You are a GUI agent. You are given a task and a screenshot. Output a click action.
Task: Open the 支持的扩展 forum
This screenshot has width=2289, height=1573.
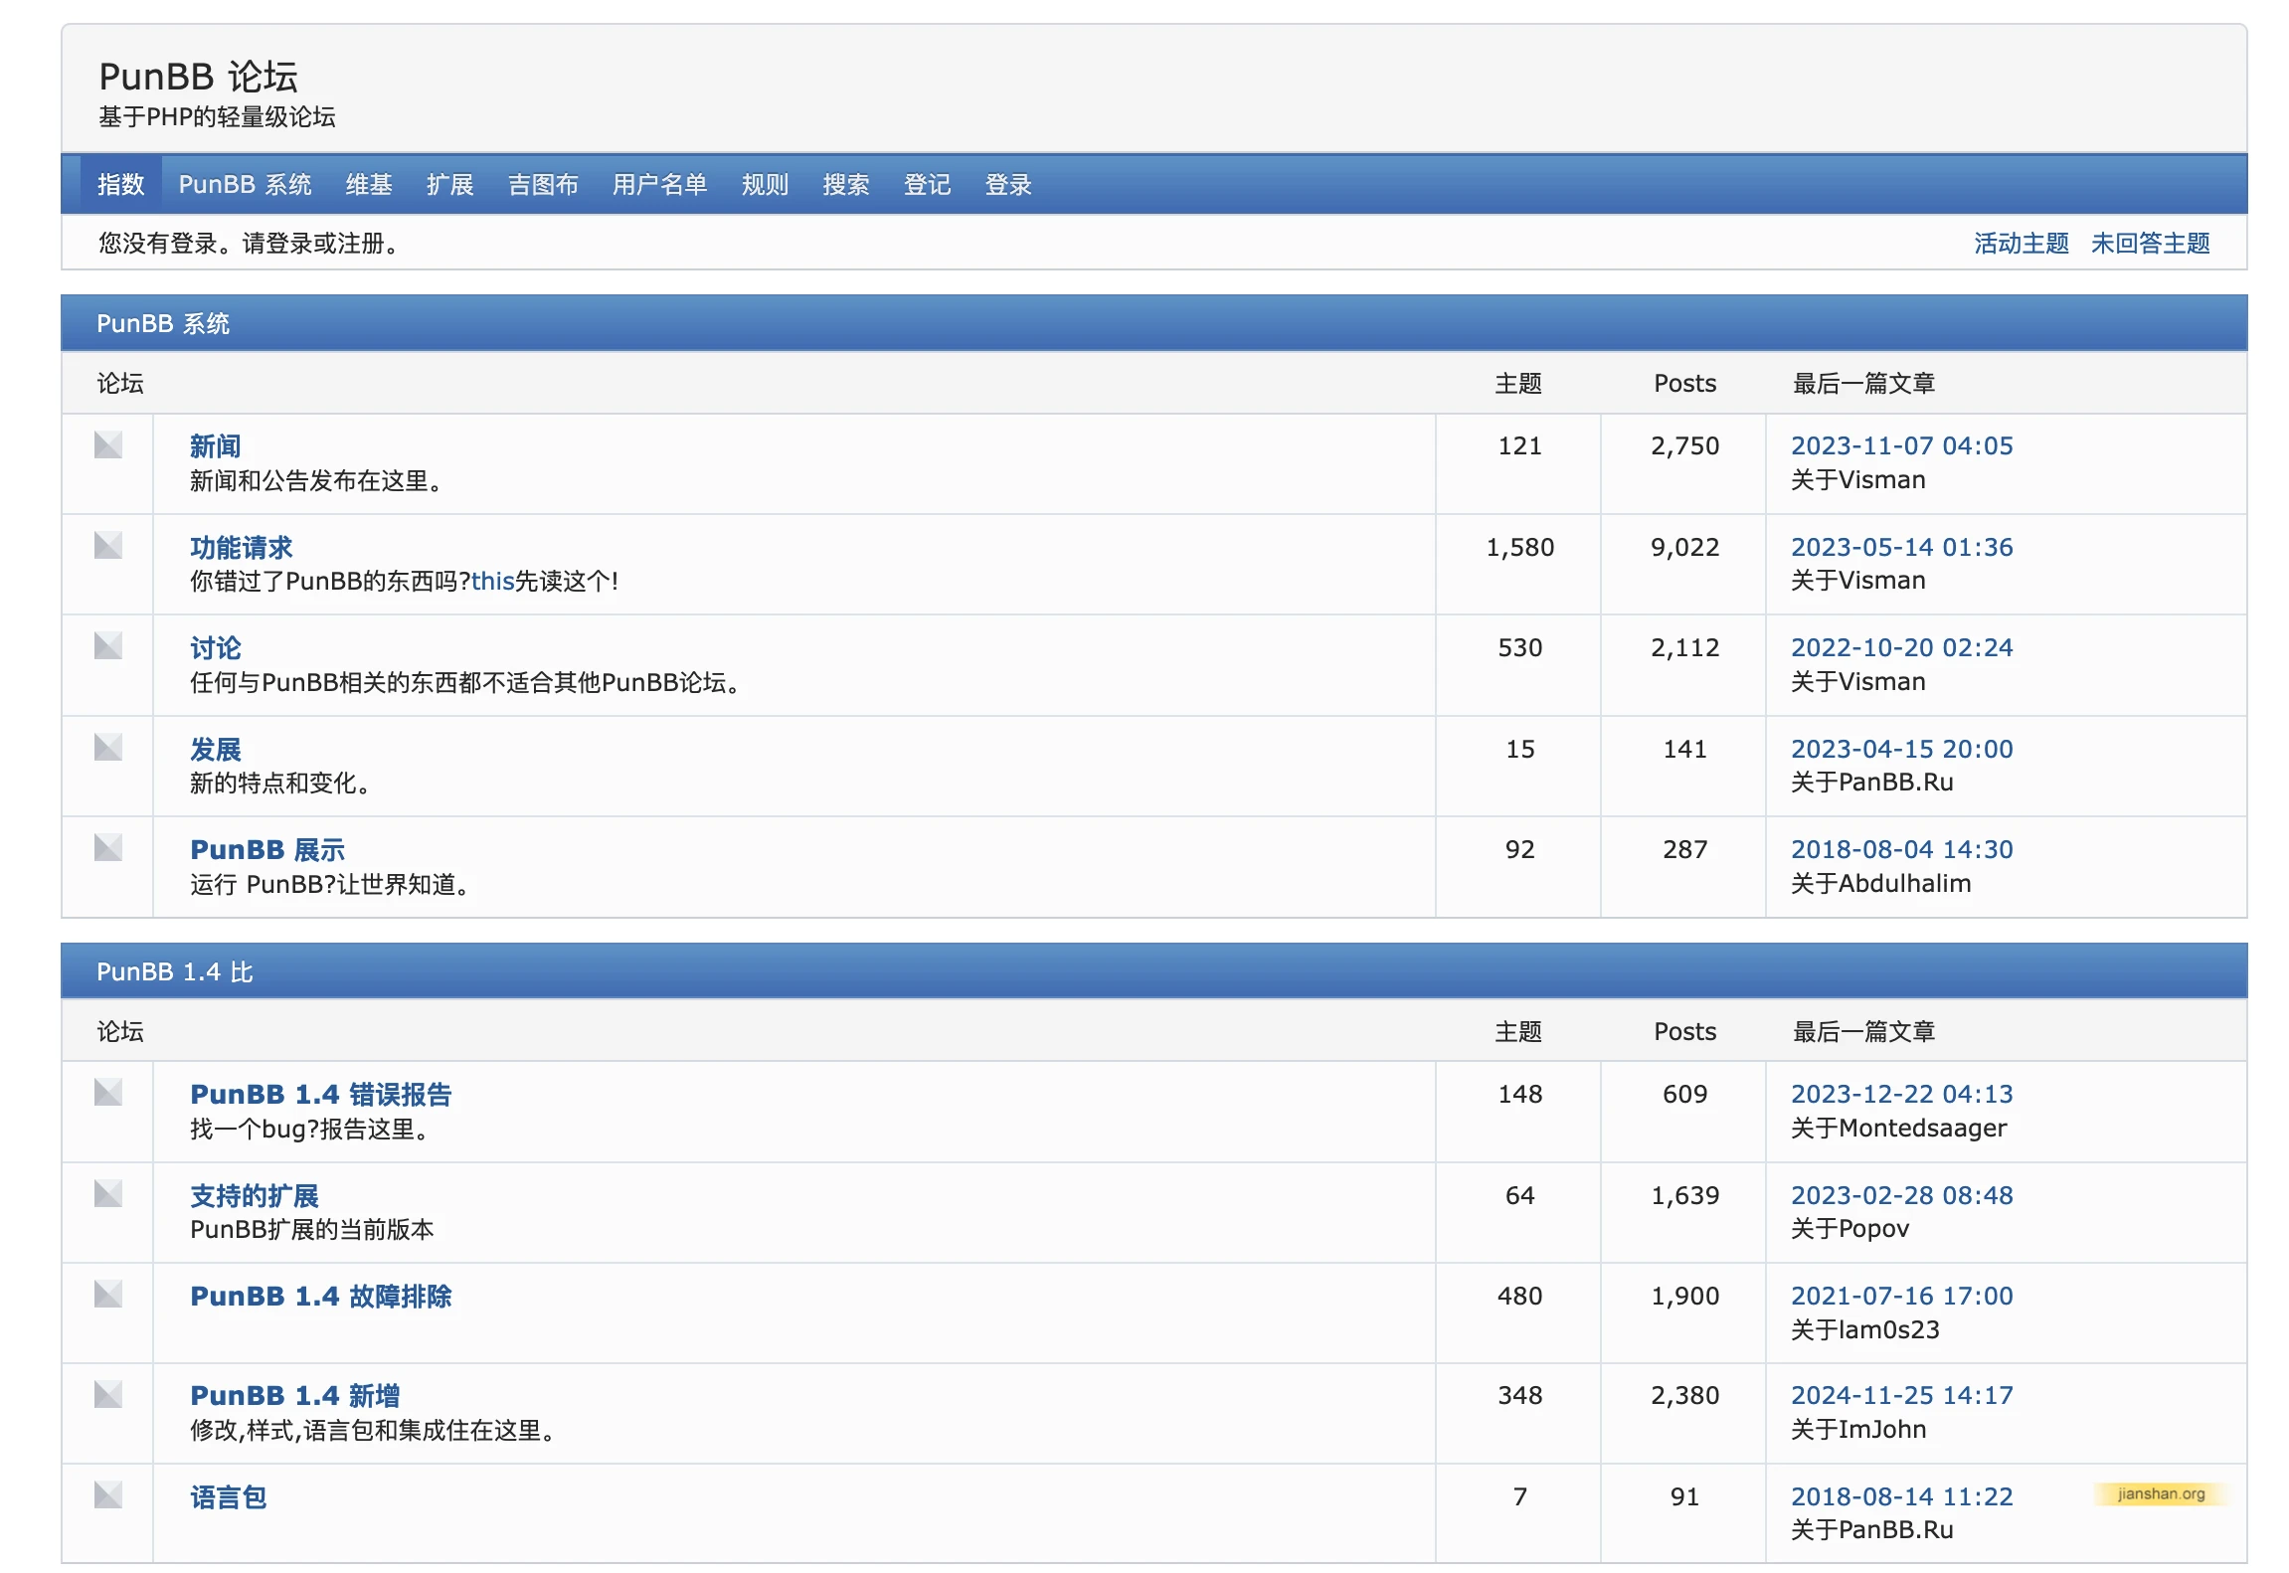[x=255, y=1196]
